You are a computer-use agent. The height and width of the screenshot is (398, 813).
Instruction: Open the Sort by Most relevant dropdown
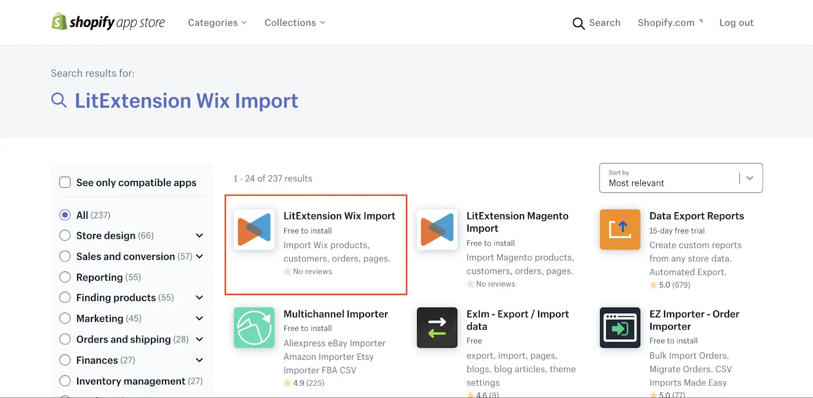pos(681,178)
